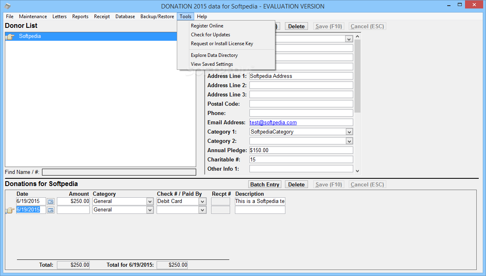This screenshot has width=486, height=276.
Task: Click the Annual Pledge field
Action: point(301,150)
